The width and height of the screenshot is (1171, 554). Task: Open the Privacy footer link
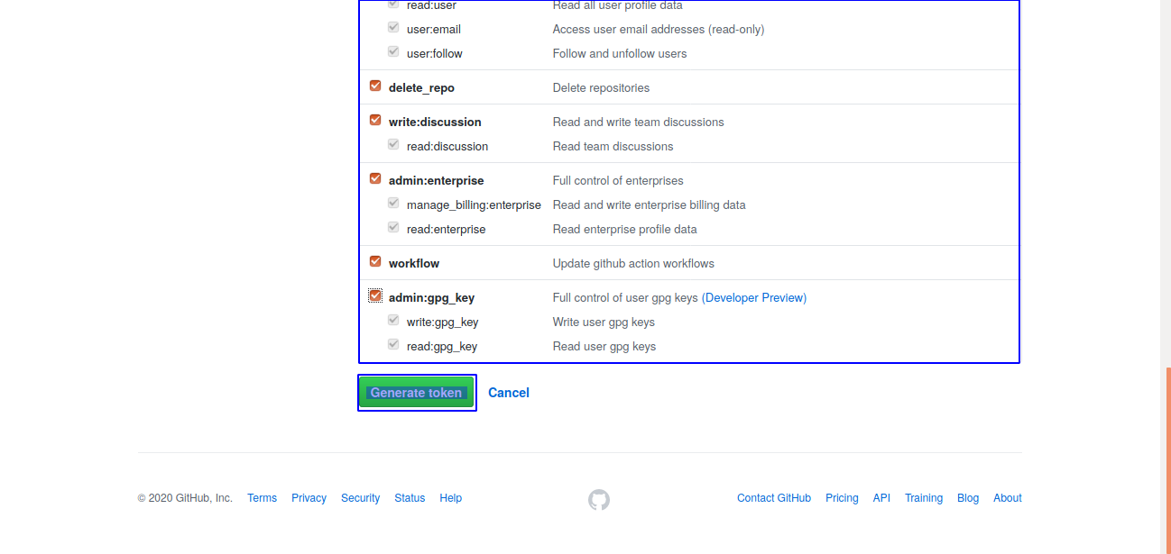[x=309, y=498]
